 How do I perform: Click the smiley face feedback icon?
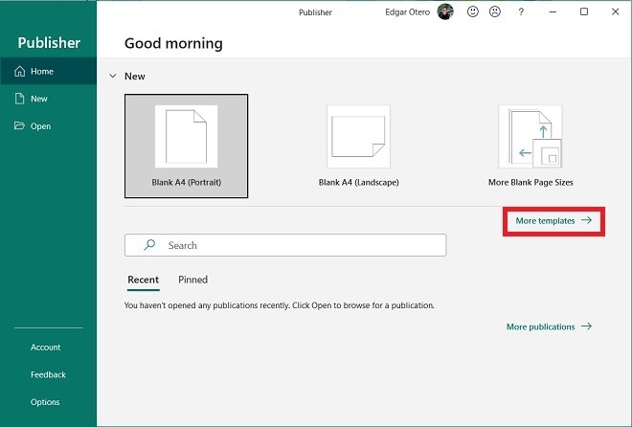(x=473, y=11)
